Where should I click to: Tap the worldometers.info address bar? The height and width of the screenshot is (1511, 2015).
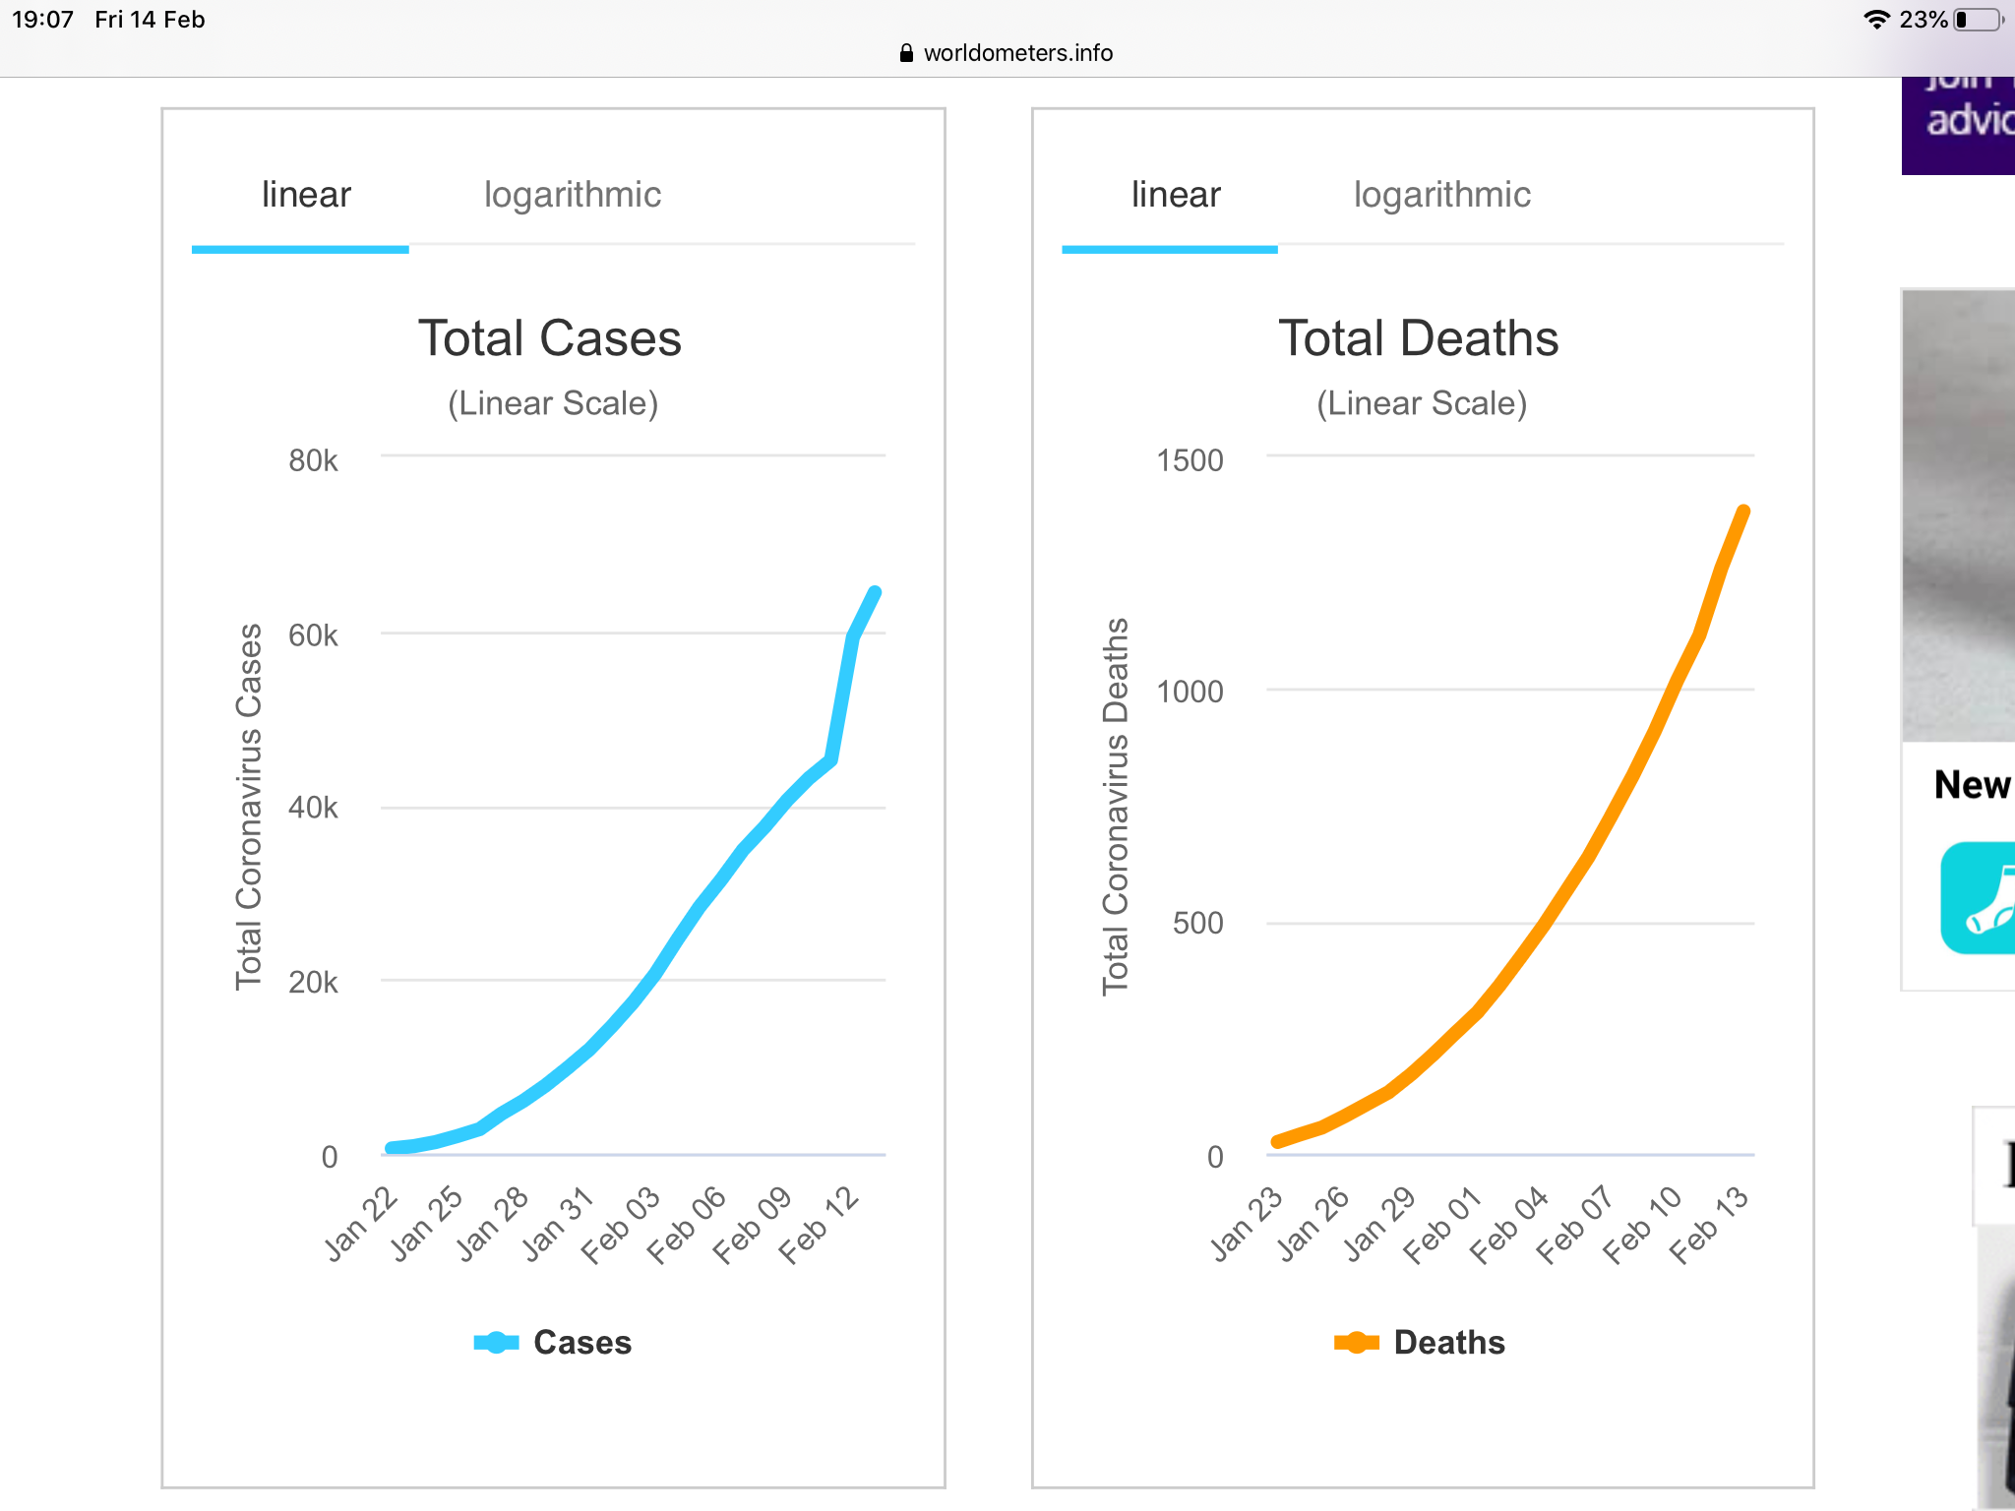(x=1017, y=53)
